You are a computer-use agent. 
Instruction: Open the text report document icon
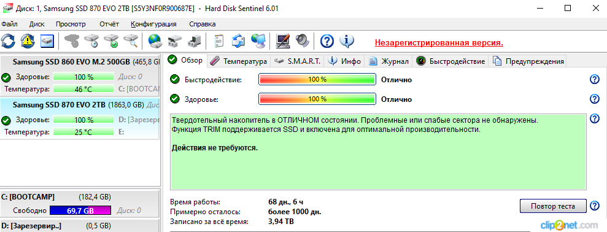pyautogui.click(x=219, y=41)
